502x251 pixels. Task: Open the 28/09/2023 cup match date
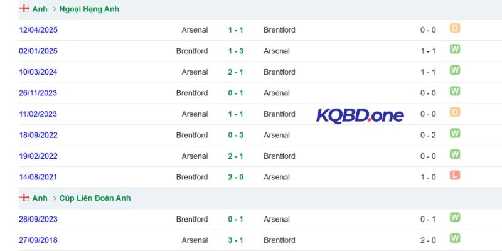pyautogui.click(x=38, y=219)
